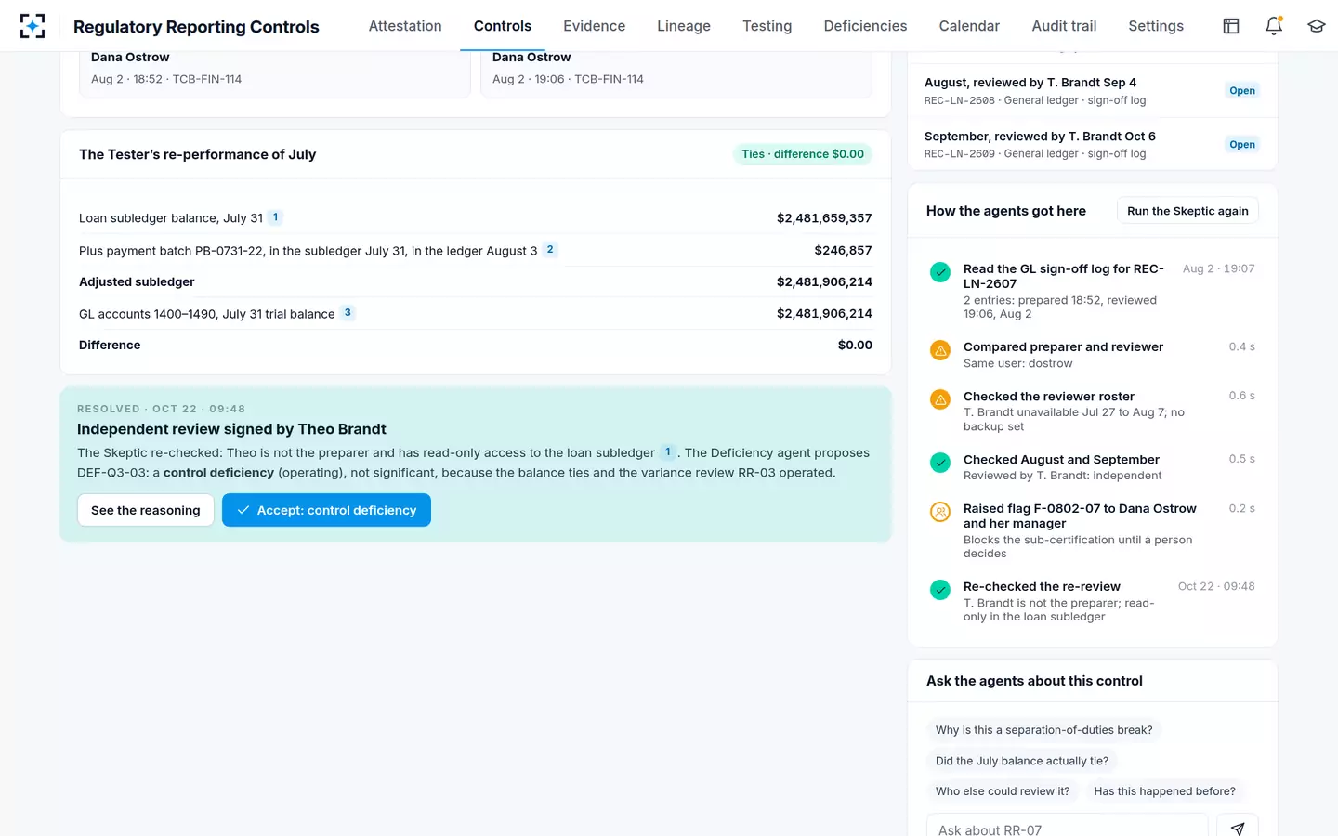Viewport: 1338px width, 836px height.
Task: Open citation 1 on Loan subledger balance row
Action: tap(275, 217)
